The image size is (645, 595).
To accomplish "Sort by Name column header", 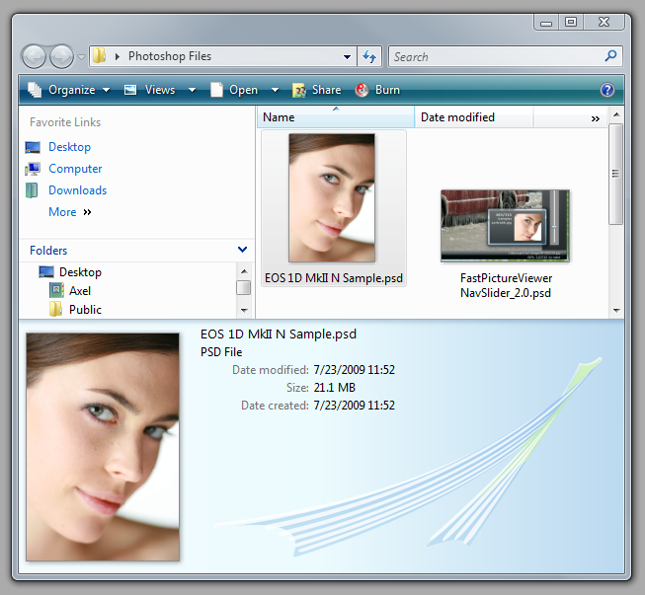I will point(336,117).
